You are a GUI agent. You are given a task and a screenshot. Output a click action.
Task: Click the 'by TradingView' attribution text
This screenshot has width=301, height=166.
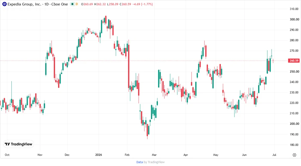point(154,162)
